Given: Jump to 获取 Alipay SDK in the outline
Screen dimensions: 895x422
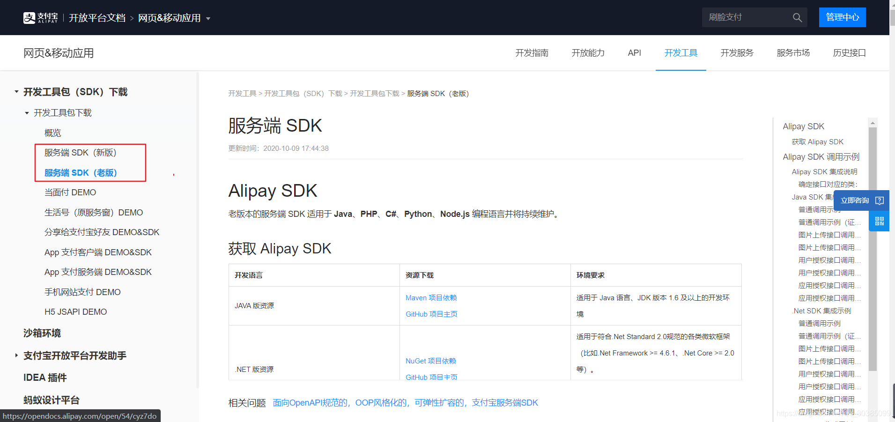Looking at the screenshot, I should (817, 142).
